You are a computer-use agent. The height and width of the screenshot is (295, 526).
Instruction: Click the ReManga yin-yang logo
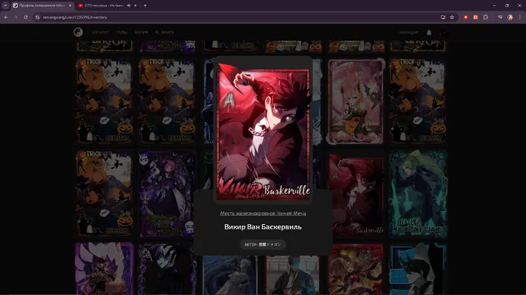[78, 32]
